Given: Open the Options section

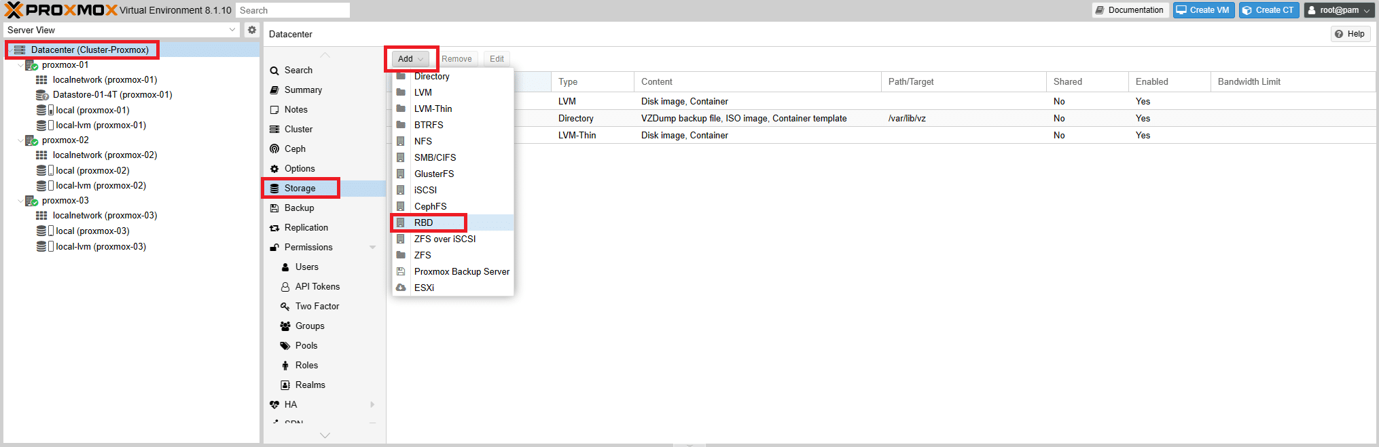Looking at the screenshot, I should coord(300,169).
